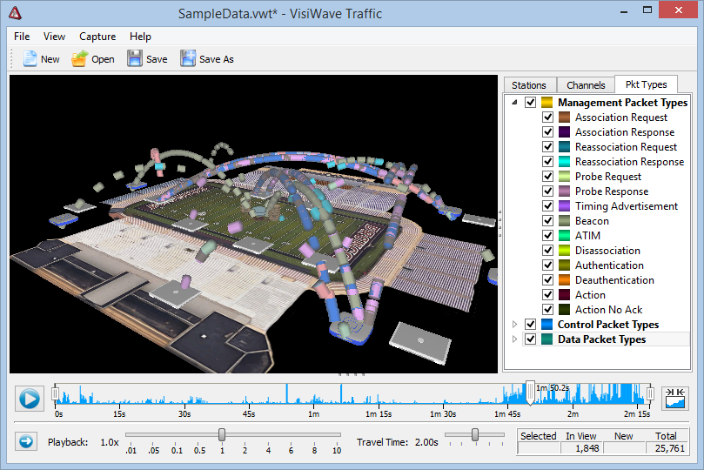Click the timeline right range handle
Screen dimensions: 704x470
coord(650,393)
